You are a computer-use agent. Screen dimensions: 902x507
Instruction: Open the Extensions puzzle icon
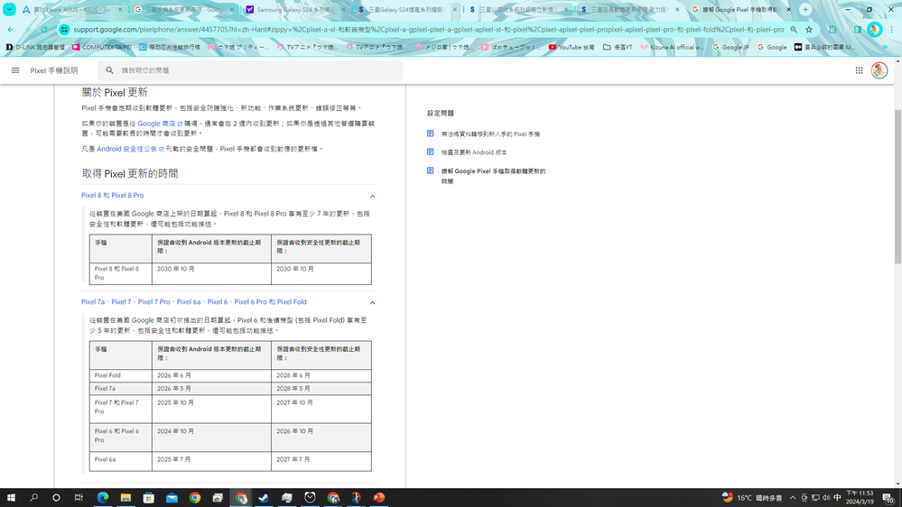832,29
